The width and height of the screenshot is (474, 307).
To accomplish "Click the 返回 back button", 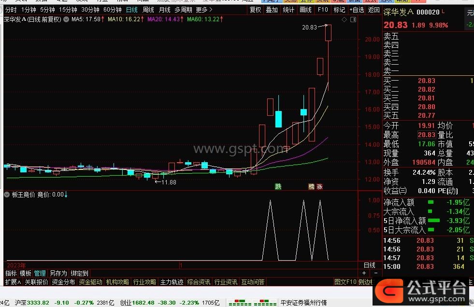I will (x=374, y=10).
